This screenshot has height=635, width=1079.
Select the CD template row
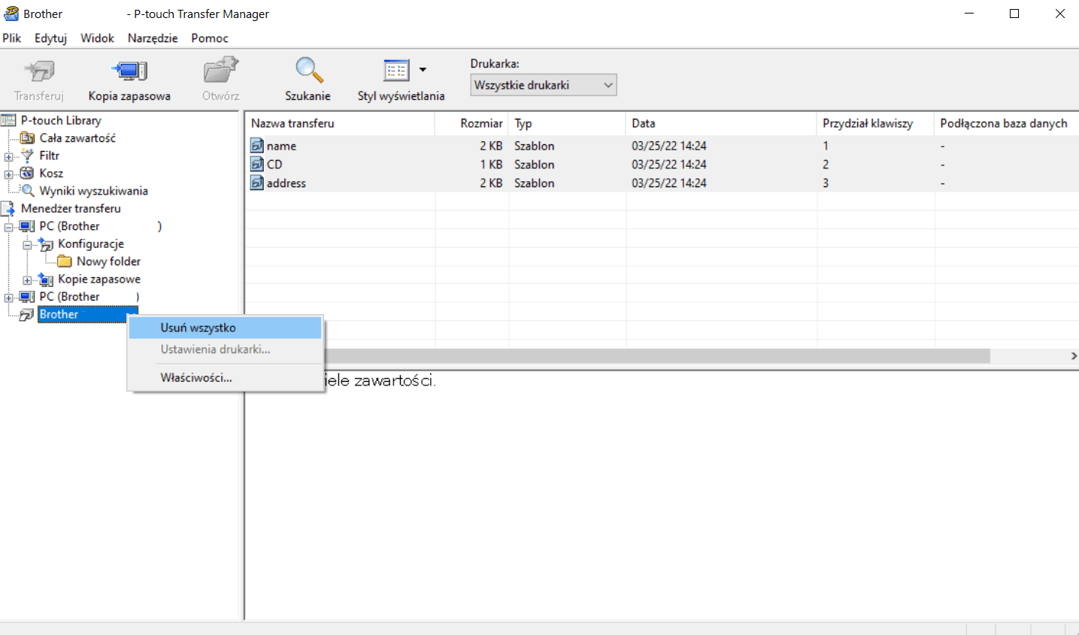tap(274, 165)
